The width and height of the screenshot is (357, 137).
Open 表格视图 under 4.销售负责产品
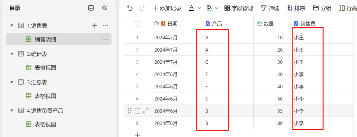[x=45, y=124]
